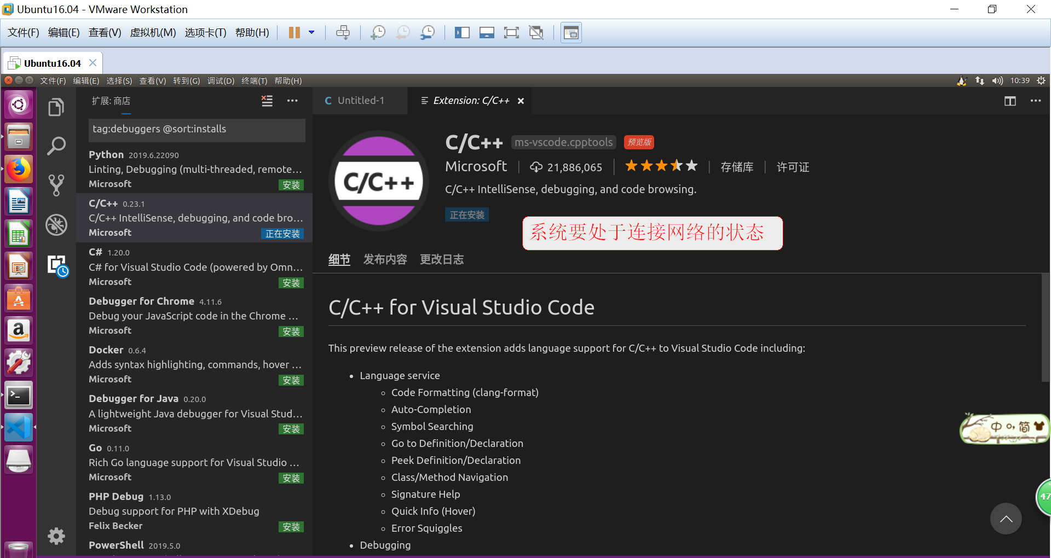The width and height of the screenshot is (1051, 558).
Task: Open the volume indicator in Ubuntu top bar
Action: coord(997,81)
